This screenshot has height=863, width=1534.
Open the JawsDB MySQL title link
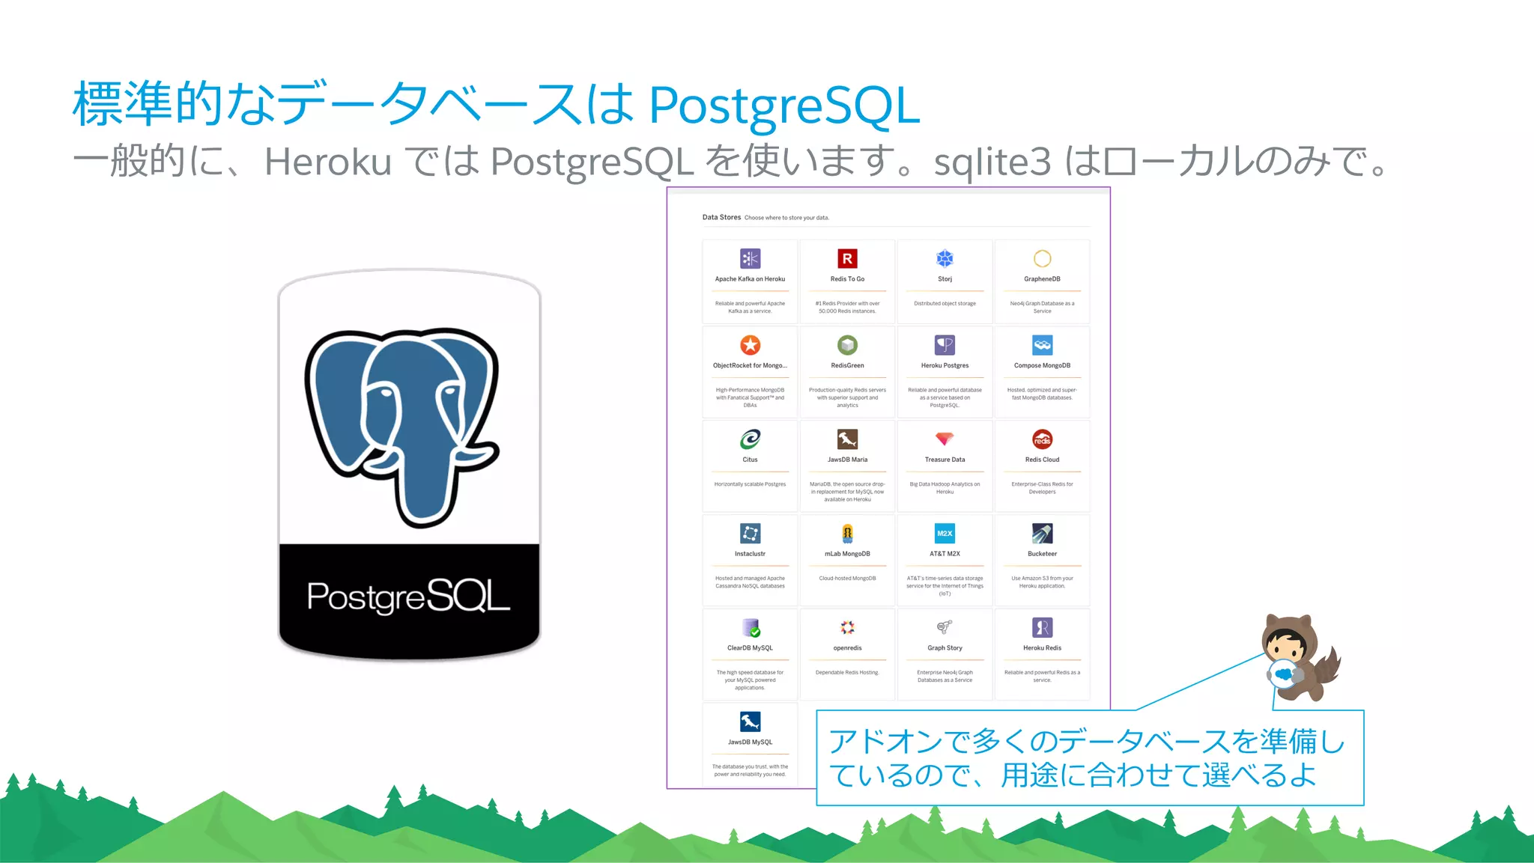tap(750, 742)
